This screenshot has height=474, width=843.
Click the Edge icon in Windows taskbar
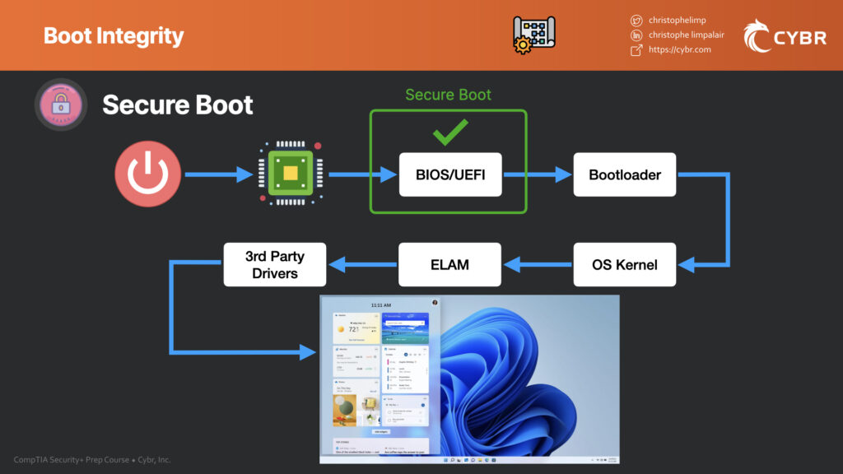[487, 460]
